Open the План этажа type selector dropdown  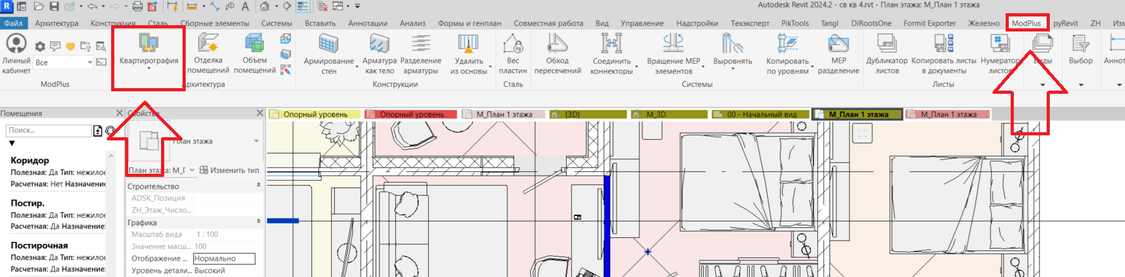tap(256, 141)
